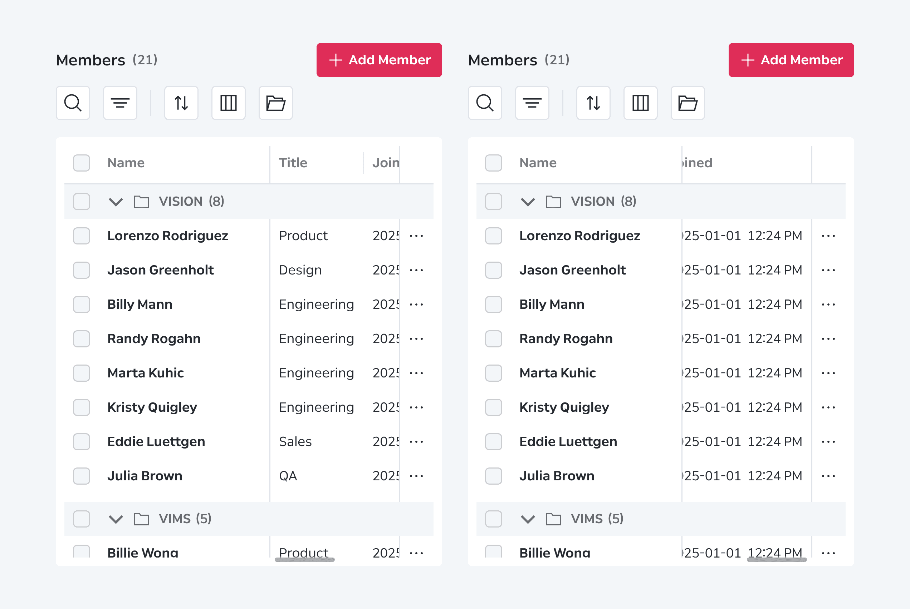
Task: Check VISION group checkbox in left panel
Action: 82,202
